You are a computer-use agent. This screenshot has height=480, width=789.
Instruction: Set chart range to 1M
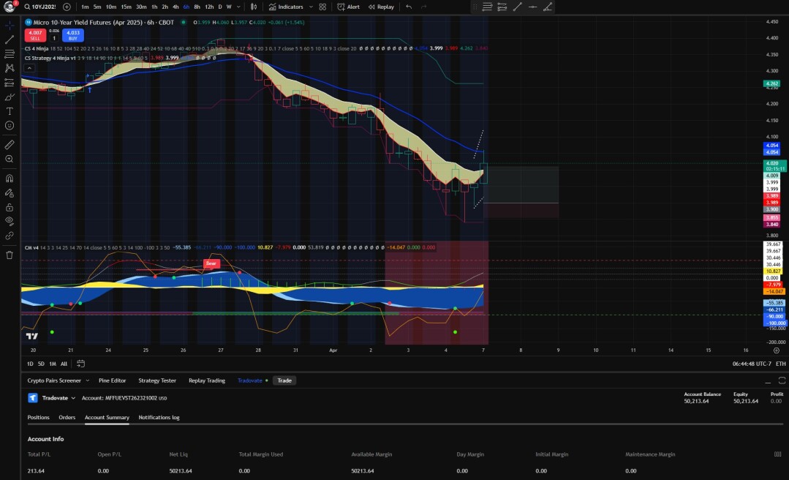[53, 364]
